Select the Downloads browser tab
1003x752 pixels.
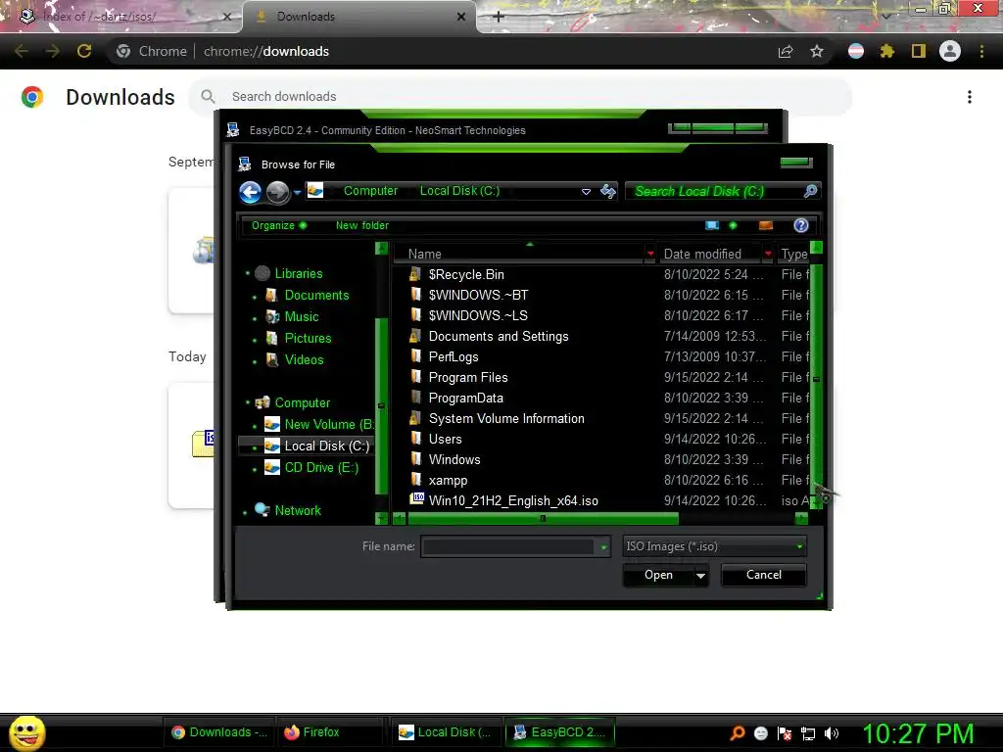(359, 17)
